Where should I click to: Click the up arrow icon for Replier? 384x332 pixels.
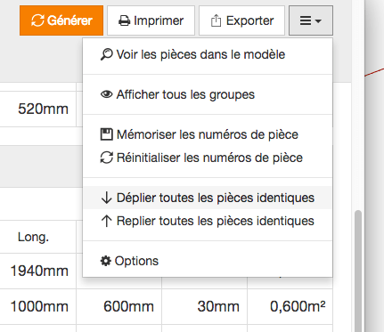point(106,221)
